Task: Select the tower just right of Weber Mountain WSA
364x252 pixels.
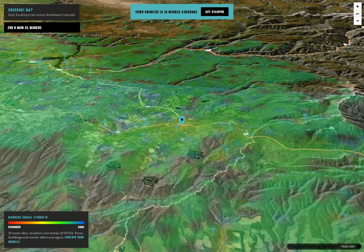Action: coord(155,158)
